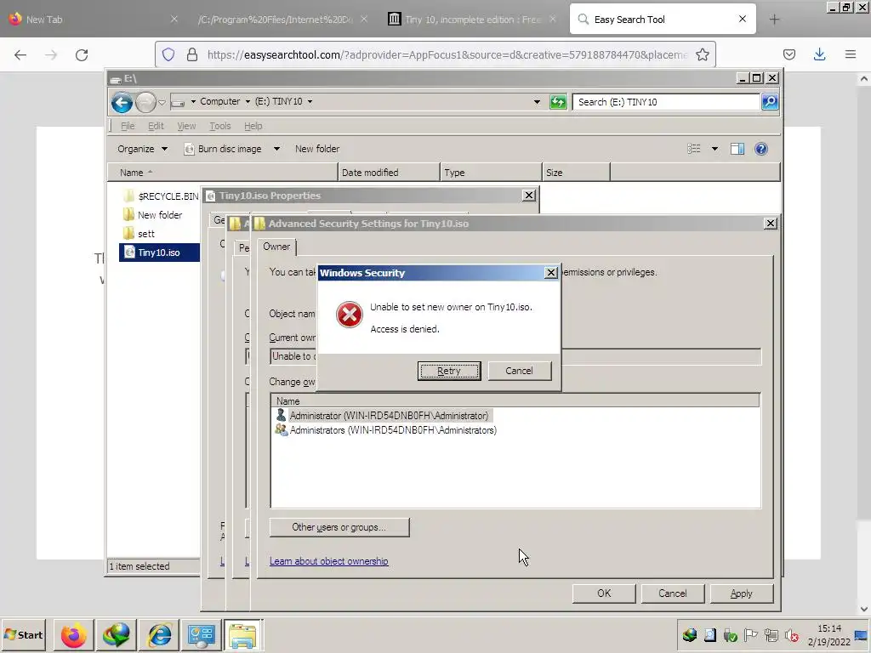Click Explorer forward arrow button

[x=145, y=102]
